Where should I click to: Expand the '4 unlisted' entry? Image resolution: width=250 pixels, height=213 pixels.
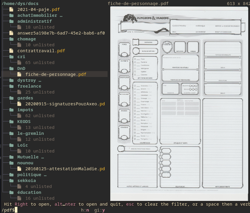click(39, 186)
